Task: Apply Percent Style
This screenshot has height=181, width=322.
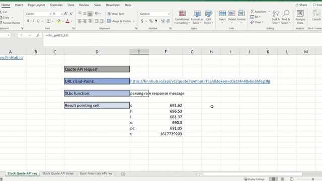Action: tap(151, 21)
